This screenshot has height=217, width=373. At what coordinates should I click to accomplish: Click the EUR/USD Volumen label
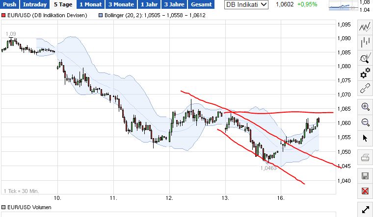(x=29, y=207)
